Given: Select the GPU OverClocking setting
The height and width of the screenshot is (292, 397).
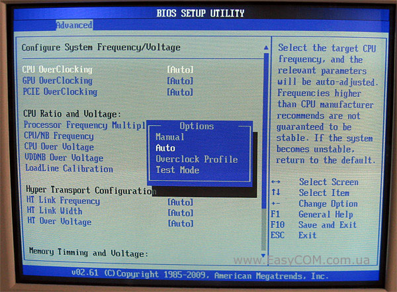Looking at the screenshot, I should 58,81.
